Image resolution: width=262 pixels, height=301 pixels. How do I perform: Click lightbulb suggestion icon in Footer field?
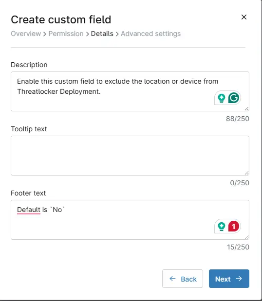pyautogui.click(x=222, y=226)
